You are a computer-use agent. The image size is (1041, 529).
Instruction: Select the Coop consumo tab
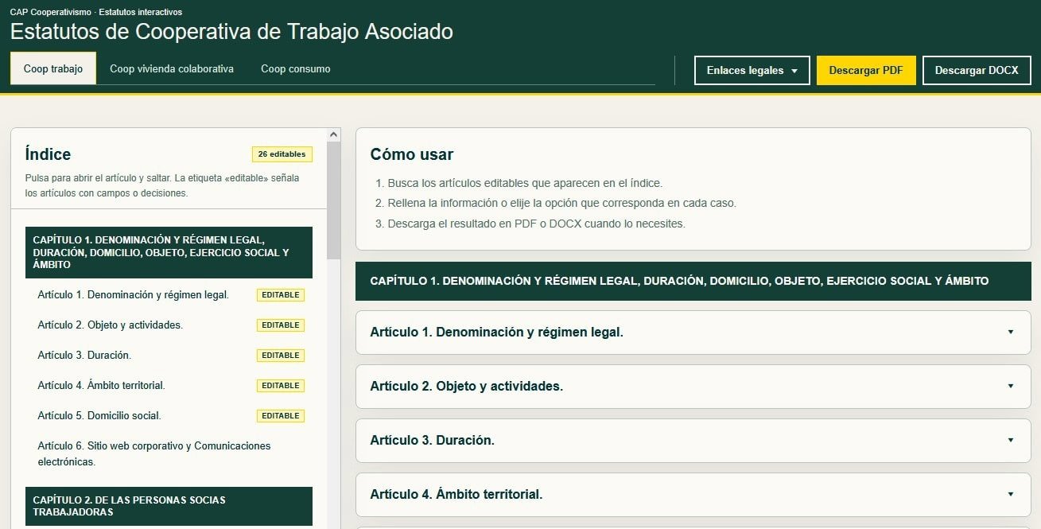click(x=296, y=68)
